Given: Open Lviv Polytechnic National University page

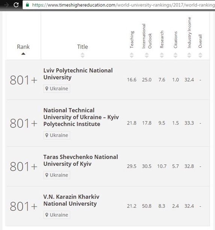Looking at the screenshot, I should (x=78, y=74).
